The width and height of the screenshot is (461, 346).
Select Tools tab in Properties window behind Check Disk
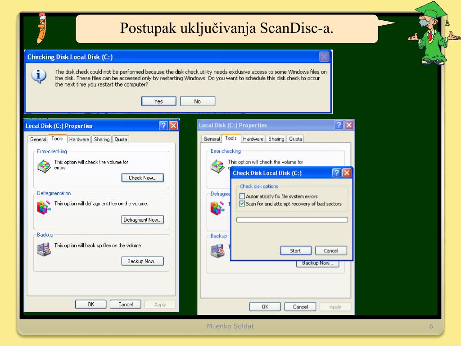(x=231, y=138)
